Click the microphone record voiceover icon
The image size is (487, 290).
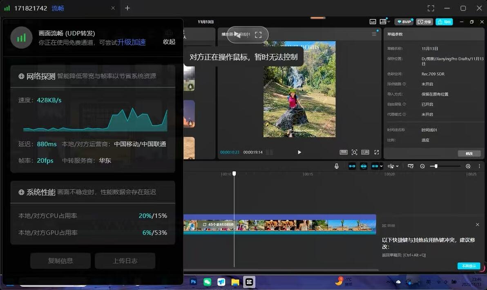336,166
